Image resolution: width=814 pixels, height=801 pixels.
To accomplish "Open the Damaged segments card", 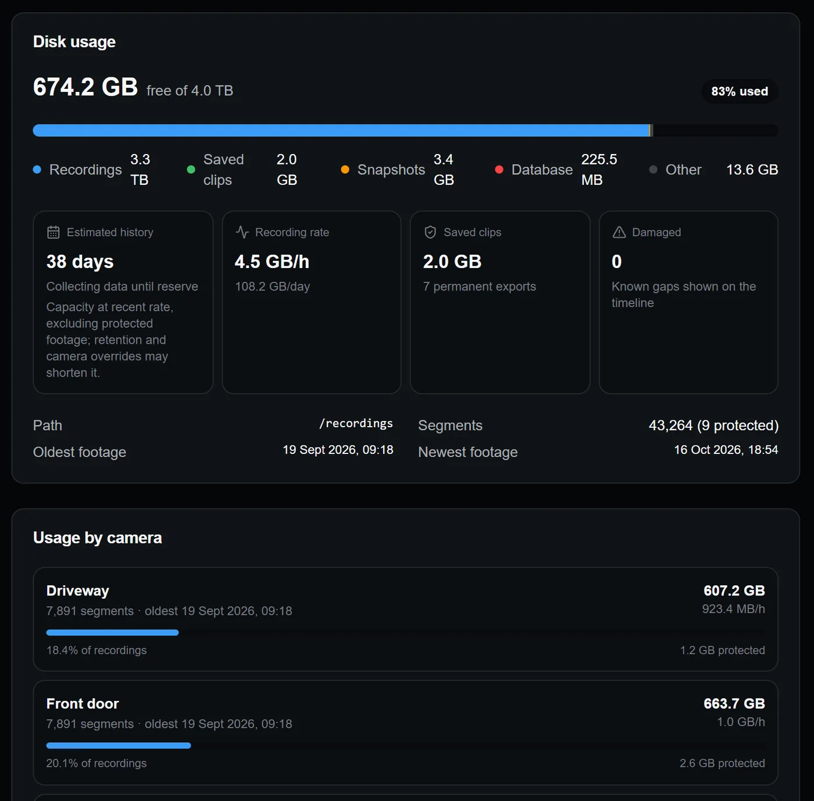I will (x=688, y=302).
